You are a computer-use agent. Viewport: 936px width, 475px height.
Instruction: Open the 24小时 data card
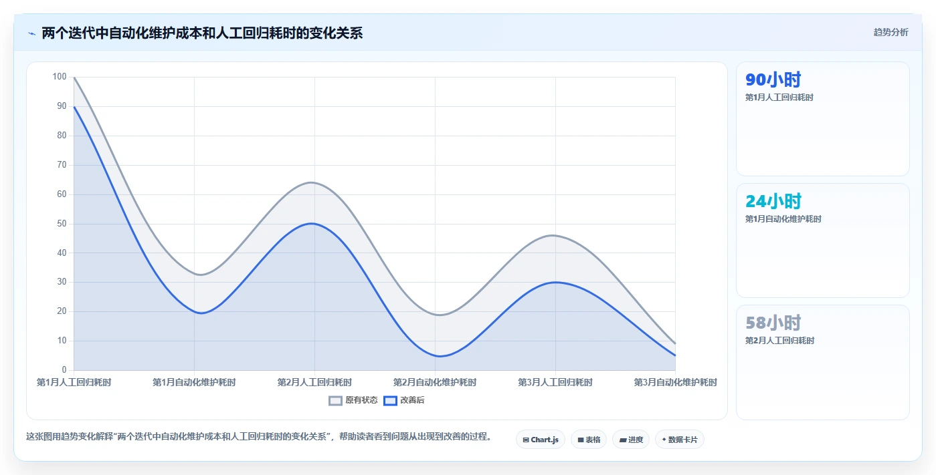click(823, 241)
